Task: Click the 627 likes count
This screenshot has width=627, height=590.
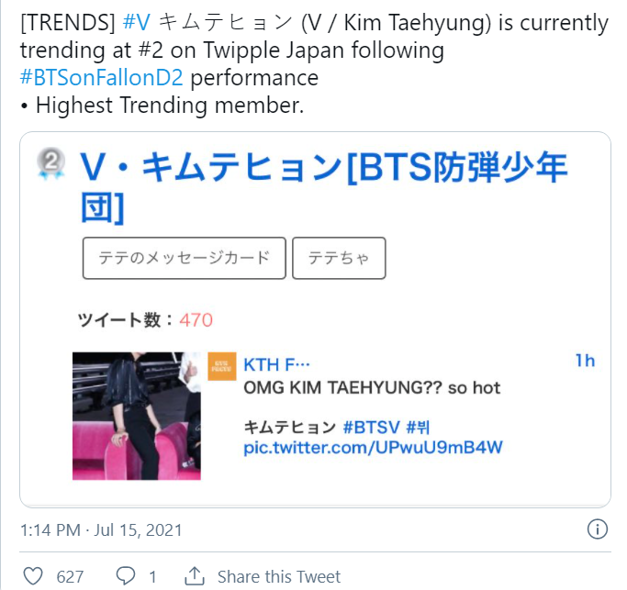Action: pyautogui.click(x=70, y=576)
